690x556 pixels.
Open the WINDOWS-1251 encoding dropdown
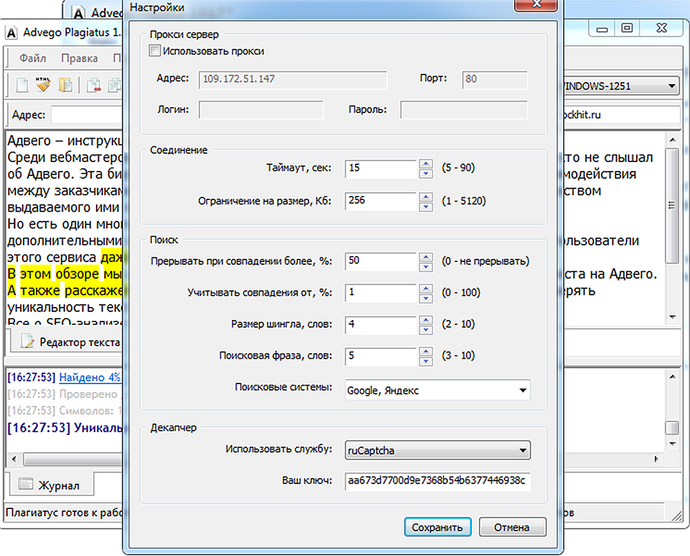coord(671,86)
